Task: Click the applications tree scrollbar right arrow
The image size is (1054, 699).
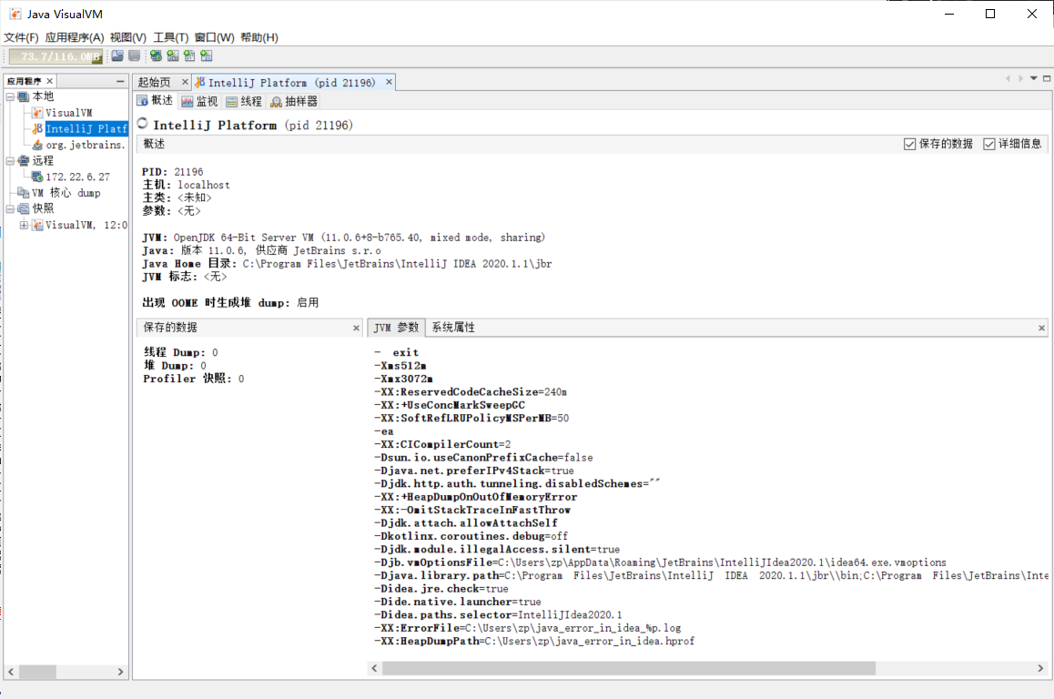Action: click(x=120, y=672)
